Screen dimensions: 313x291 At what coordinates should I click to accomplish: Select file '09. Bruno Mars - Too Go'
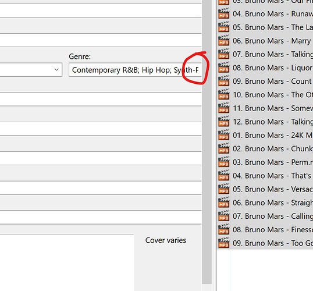273,243
